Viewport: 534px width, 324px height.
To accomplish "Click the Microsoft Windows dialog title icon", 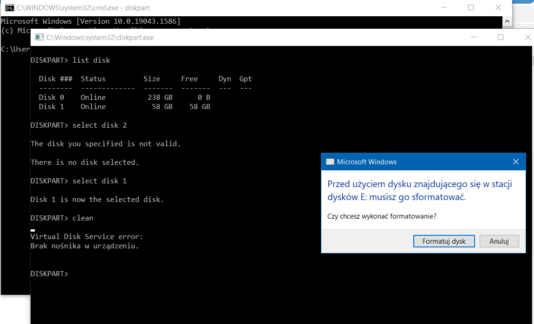I will (330, 162).
